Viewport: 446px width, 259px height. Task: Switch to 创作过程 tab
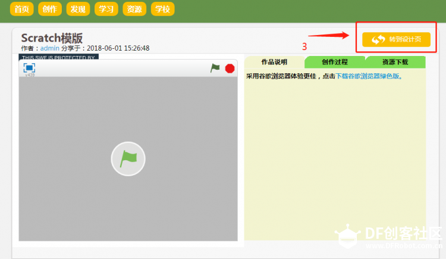[335, 62]
